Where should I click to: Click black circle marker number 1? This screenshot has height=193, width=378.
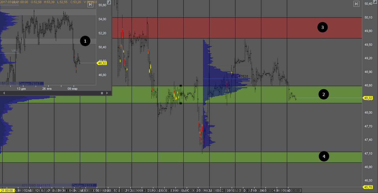tap(85, 41)
